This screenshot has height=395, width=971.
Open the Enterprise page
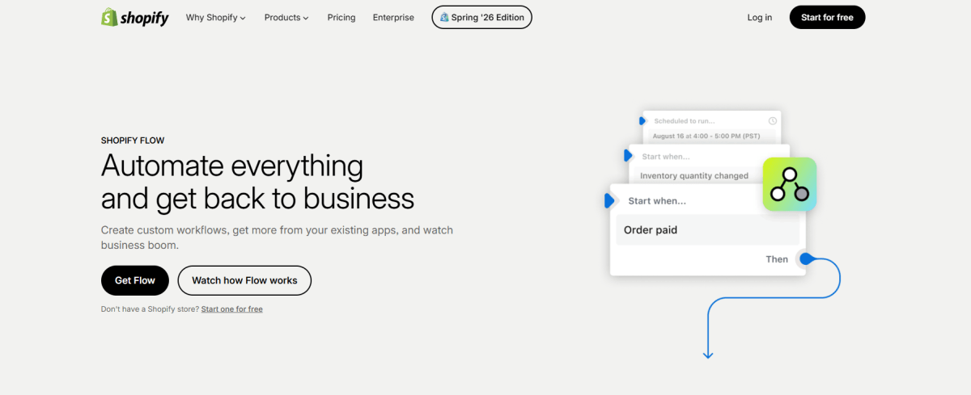(393, 18)
